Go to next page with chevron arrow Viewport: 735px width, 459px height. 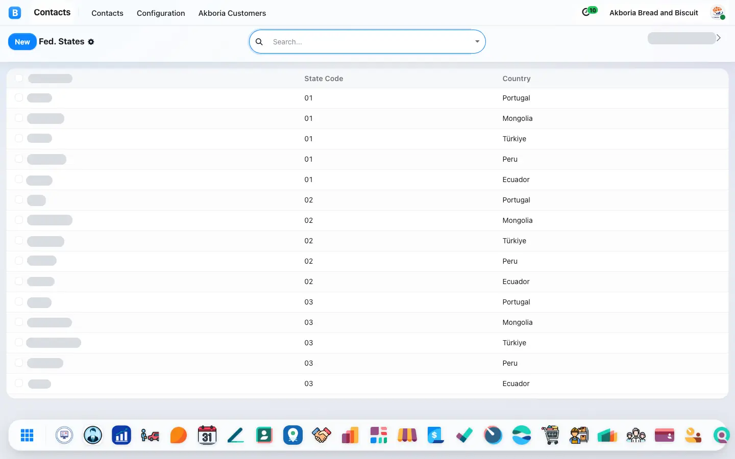pyautogui.click(x=719, y=38)
